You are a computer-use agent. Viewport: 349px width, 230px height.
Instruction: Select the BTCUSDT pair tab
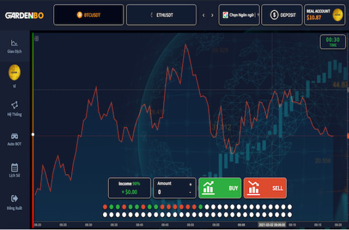click(x=88, y=15)
